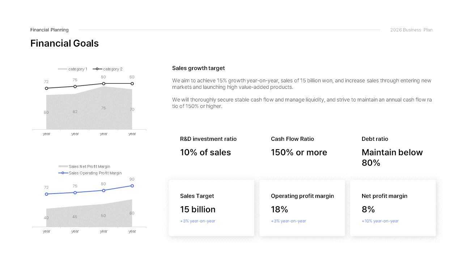The image size is (463, 260).
Task: Click the blue line marker below the 90 label
Action: click(132, 186)
